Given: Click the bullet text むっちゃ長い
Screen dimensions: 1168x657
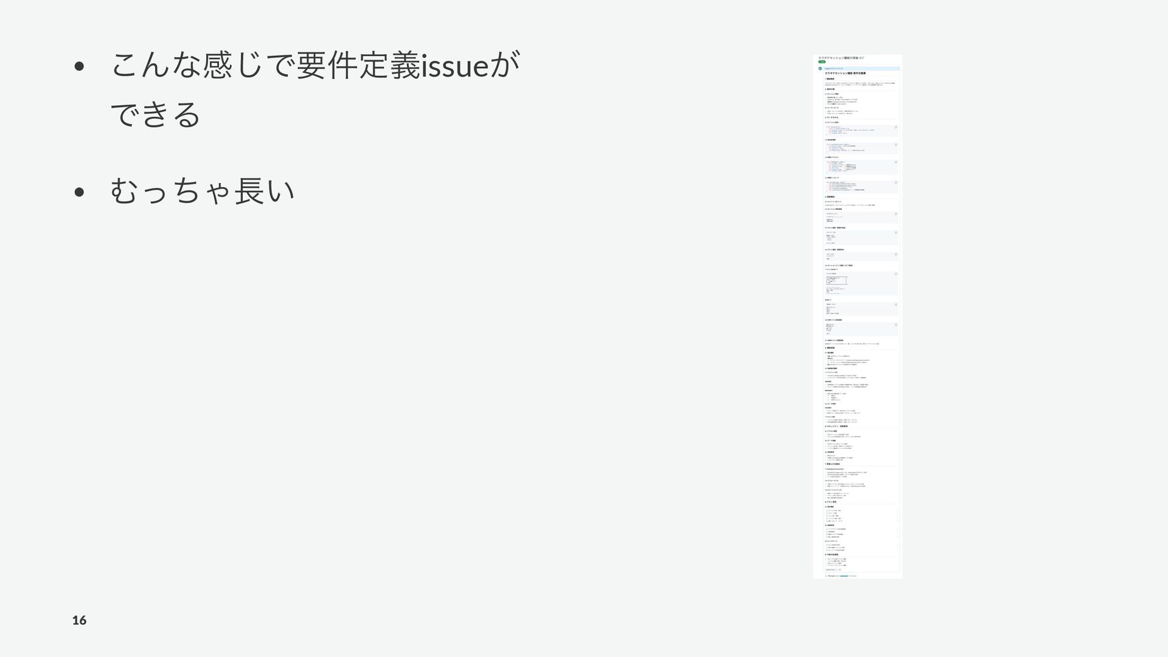Looking at the screenshot, I should tap(202, 191).
